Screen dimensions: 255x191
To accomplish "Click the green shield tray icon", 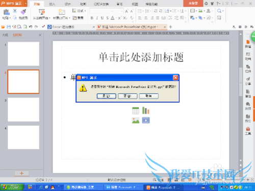I will 240,187.
